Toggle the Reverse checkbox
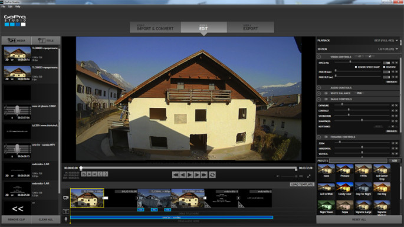This screenshot has height=227, width=404. coord(384,67)
